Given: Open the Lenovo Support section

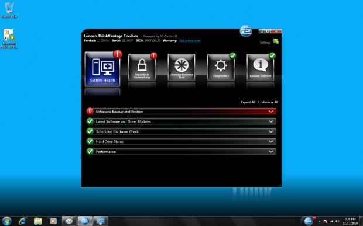Looking at the screenshot, I should (x=261, y=67).
